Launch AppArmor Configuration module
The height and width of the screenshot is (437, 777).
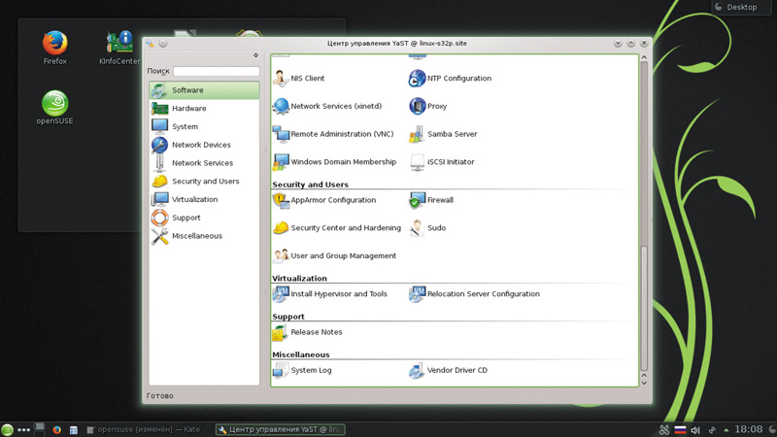pos(324,200)
